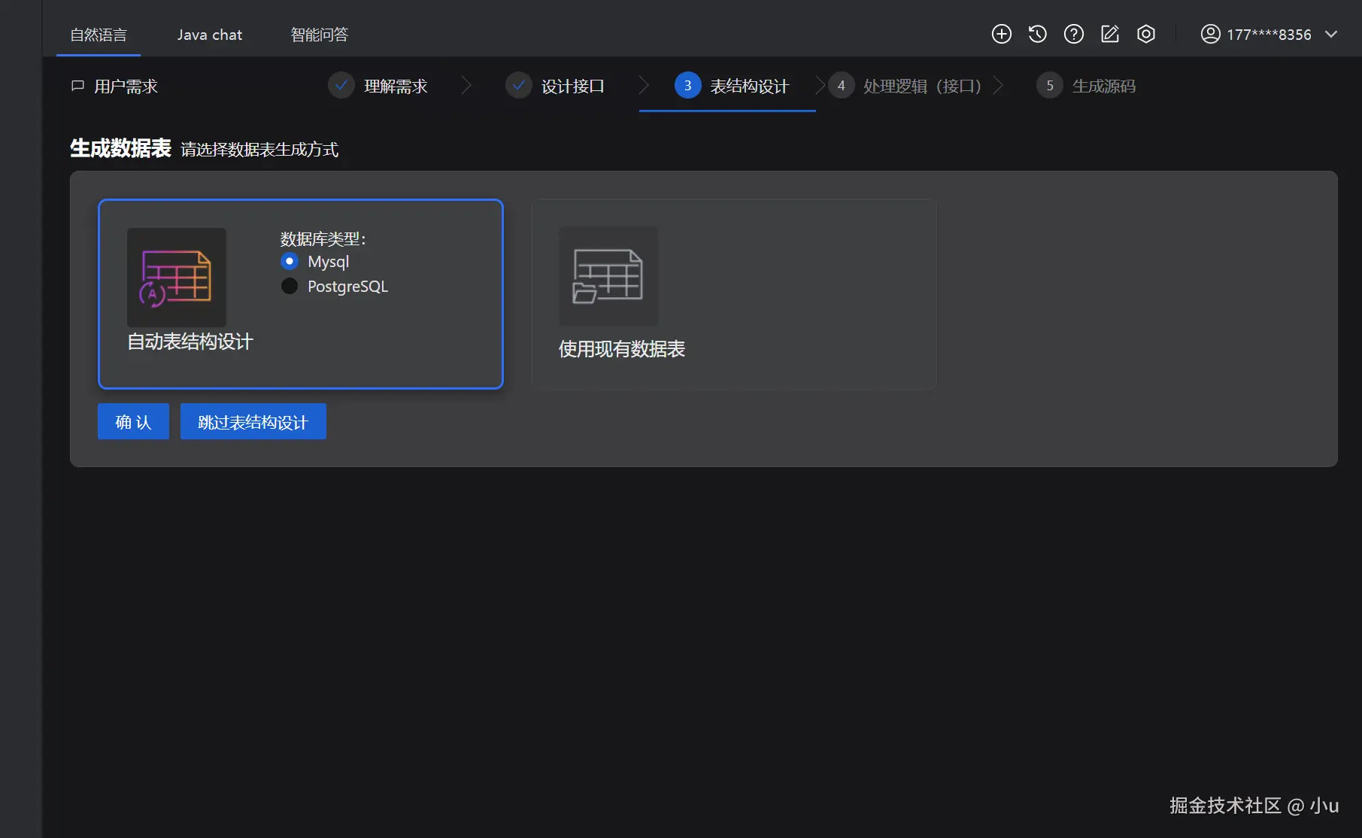Switch to the Java chat tab
Screen dimensions: 1362x838
coord(210,35)
